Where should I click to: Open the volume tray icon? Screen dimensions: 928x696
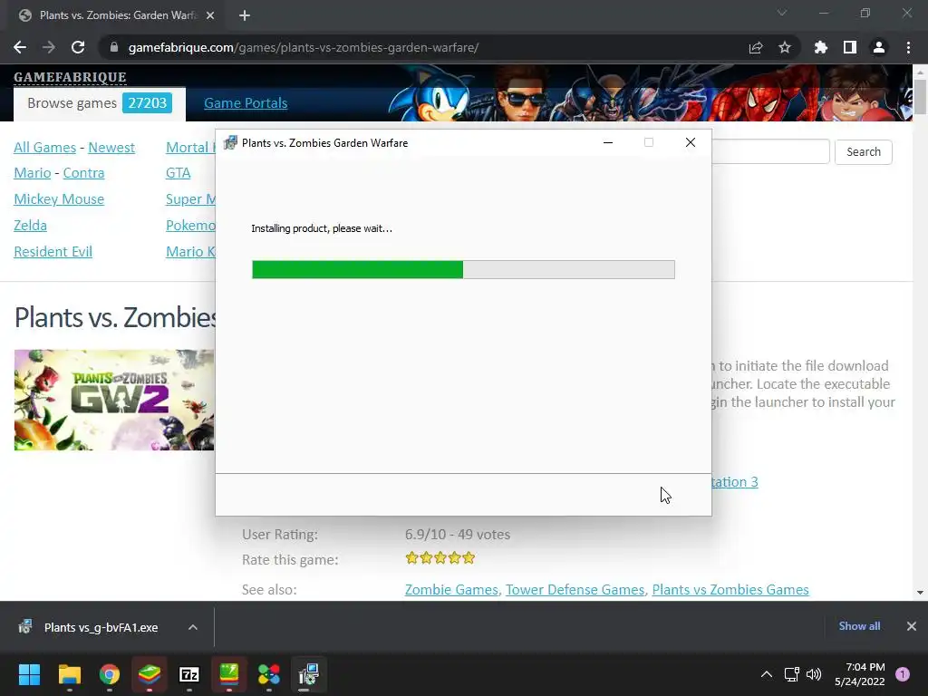click(x=815, y=674)
